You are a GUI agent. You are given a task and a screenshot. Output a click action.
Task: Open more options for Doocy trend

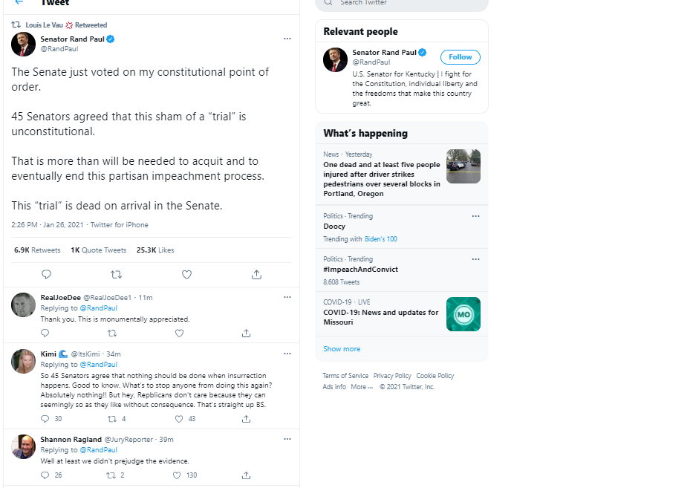coord(475,216)
